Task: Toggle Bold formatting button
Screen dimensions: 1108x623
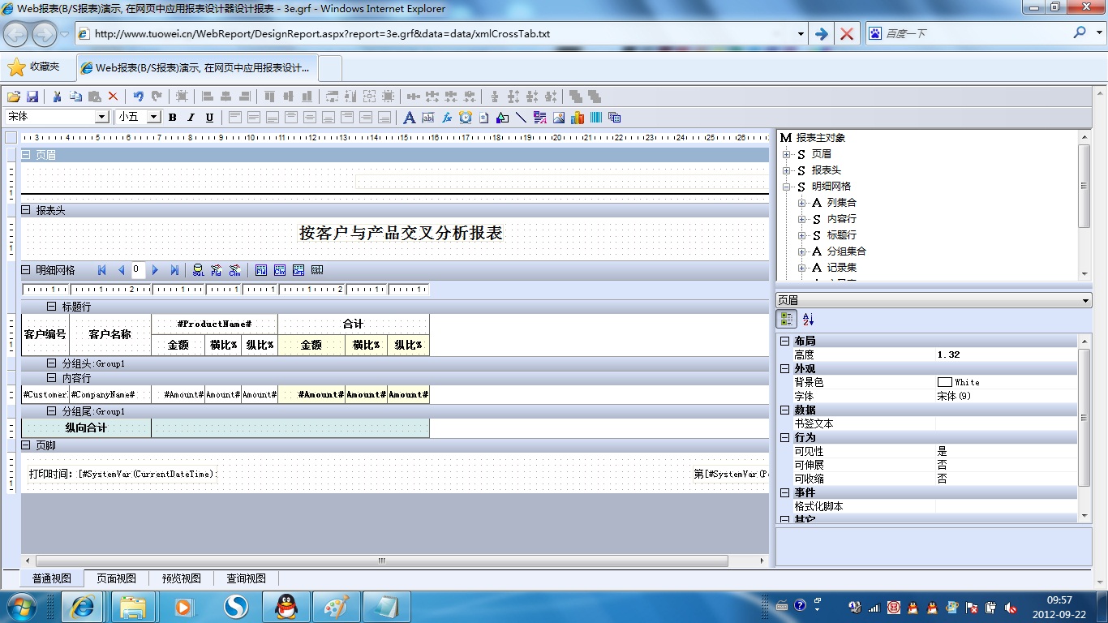Action: coord(173,118)
